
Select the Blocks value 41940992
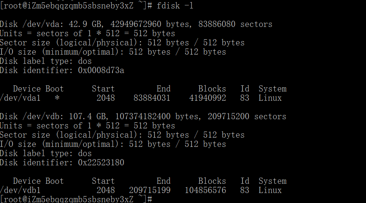tap(208, 98)
